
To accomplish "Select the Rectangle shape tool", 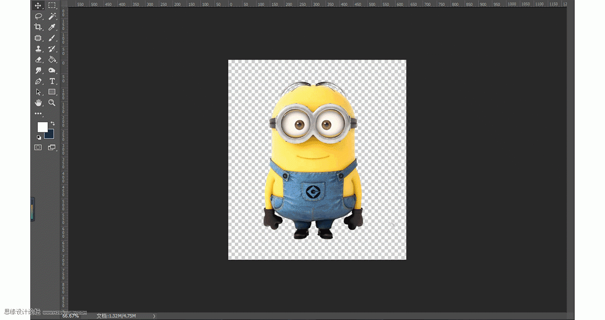I will click(52, 92).
